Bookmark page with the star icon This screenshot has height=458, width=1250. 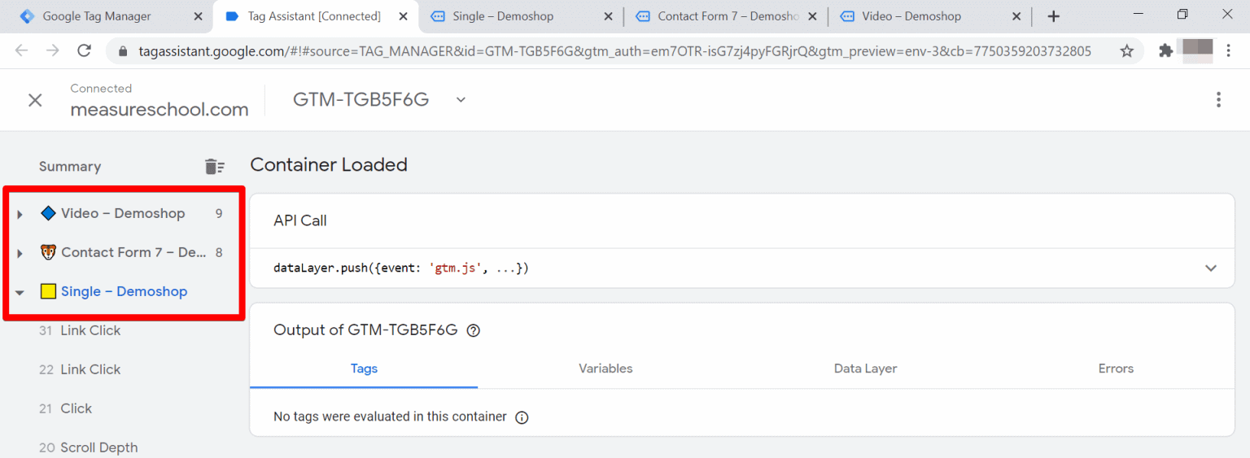click(1126, 51)
